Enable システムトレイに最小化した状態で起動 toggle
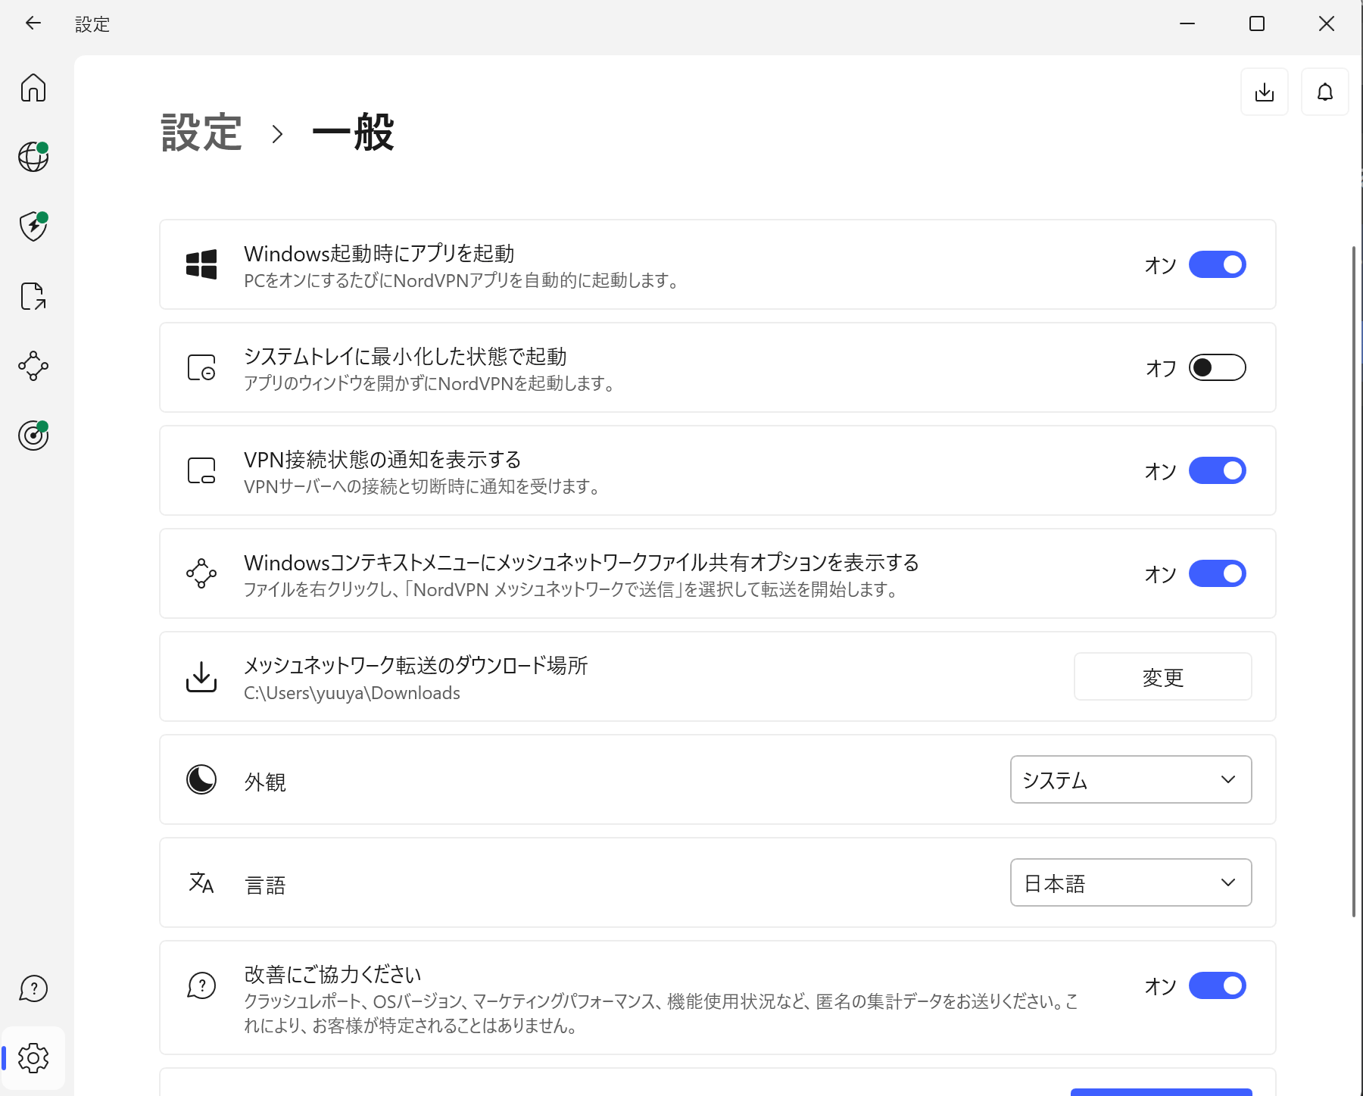 tap(1218, 367)
